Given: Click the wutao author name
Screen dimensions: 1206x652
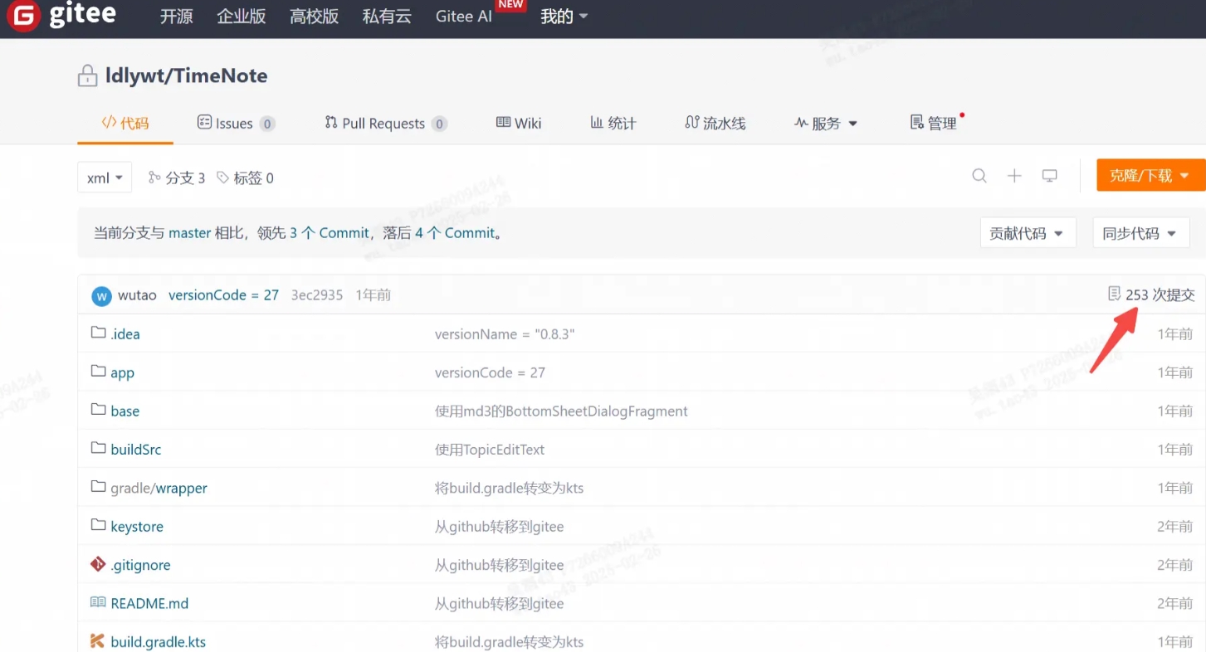Looking at the screenshot, I should [x=137, y=295].
